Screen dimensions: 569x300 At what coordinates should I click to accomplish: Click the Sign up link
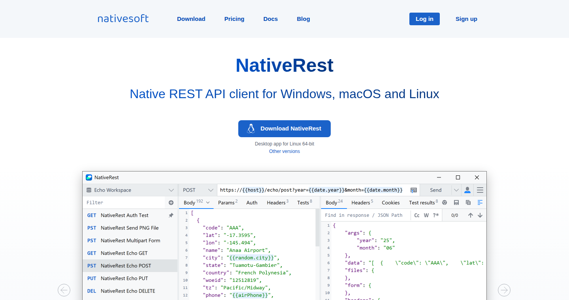point(466,19)
